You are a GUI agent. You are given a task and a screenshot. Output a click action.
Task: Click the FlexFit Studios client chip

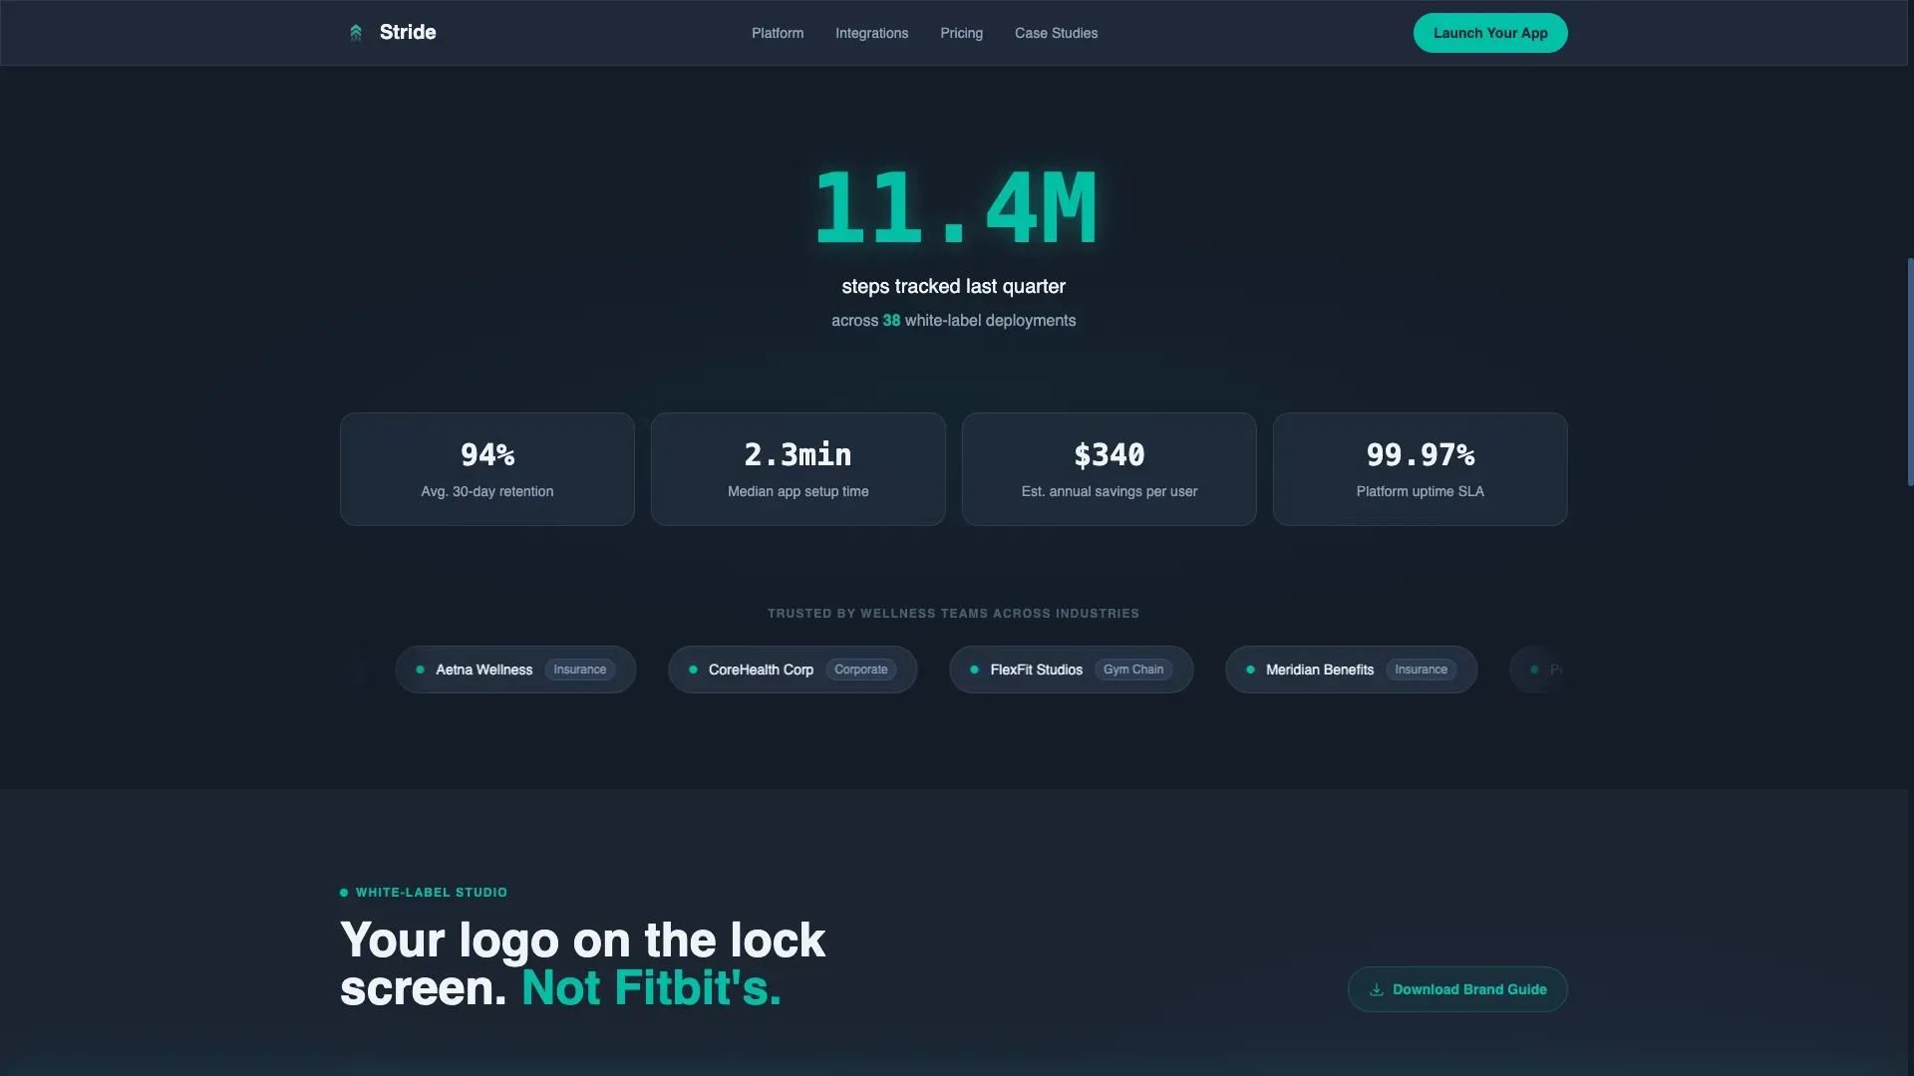pyautogui.click(x=1072, y=670)
